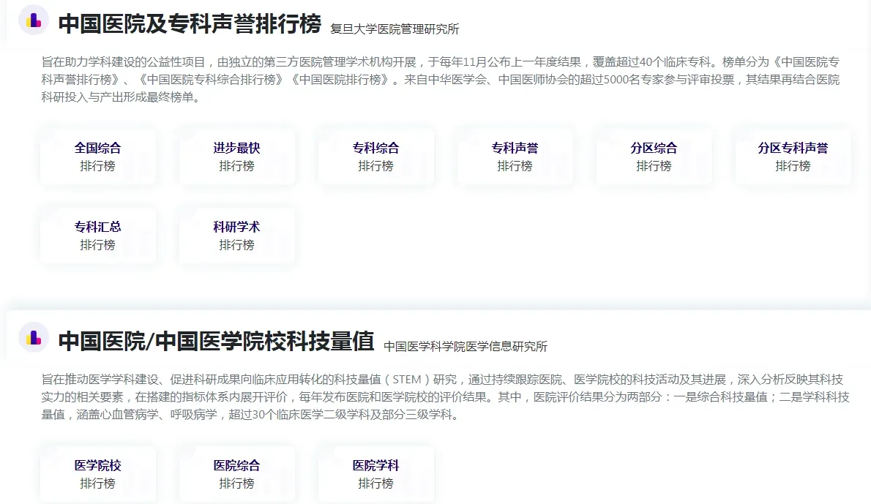Open the 分区专科声誉 排行榜 card
871x504 pixels.
793,157
